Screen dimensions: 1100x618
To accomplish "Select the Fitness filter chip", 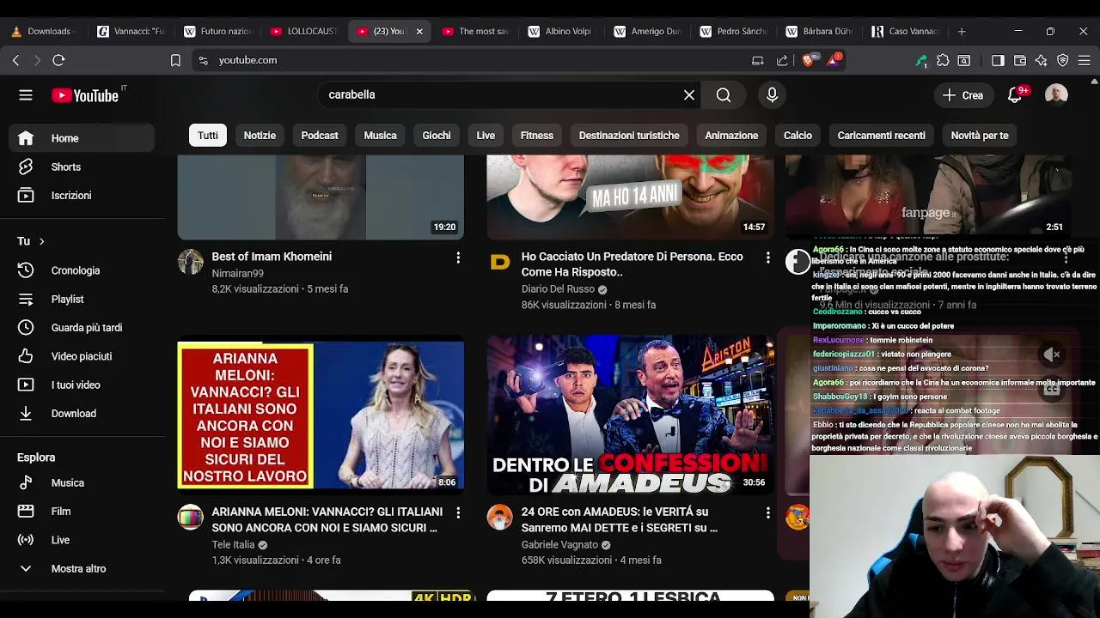I will [537, 136].
